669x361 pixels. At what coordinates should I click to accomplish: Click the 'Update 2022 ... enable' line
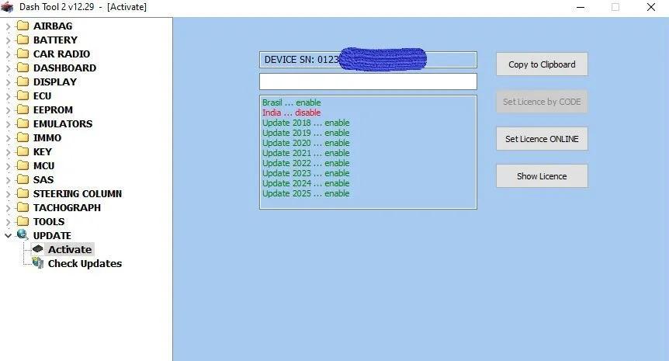tap(306, 163)
